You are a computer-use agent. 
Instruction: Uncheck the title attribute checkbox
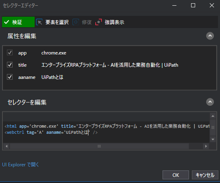coord(10,65)
